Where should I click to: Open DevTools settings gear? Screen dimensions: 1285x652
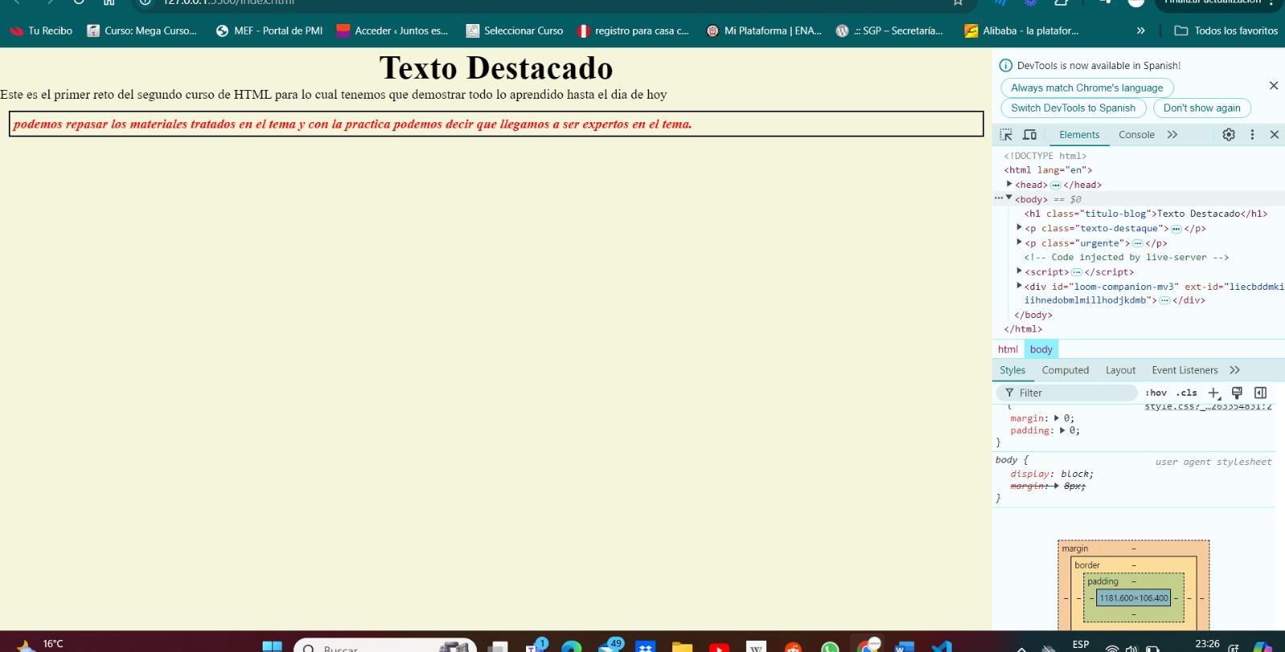(1229, 135)
